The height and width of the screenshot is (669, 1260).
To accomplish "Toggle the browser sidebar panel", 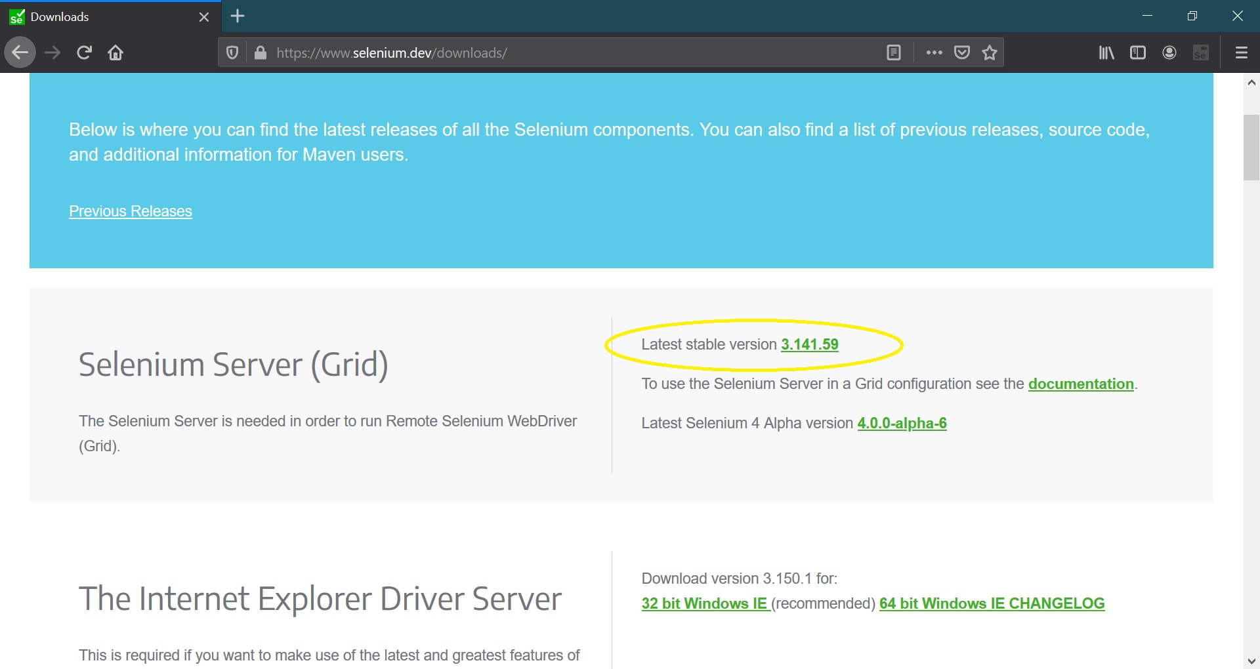I will 1138,52.
